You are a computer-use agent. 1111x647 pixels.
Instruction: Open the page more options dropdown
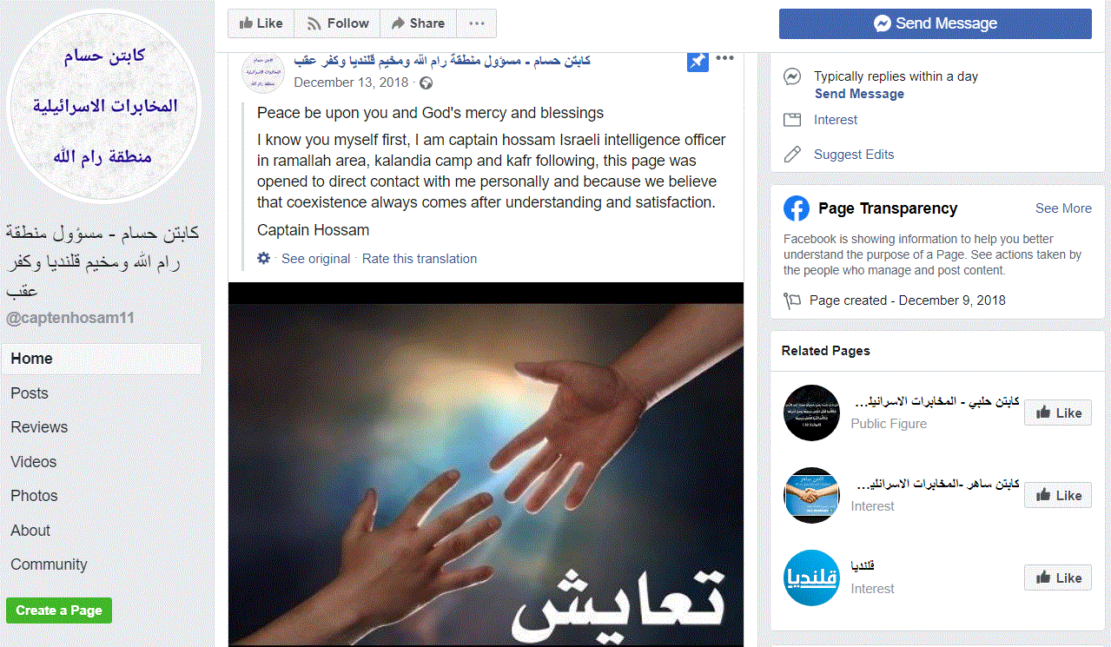(x=477, y=23)
